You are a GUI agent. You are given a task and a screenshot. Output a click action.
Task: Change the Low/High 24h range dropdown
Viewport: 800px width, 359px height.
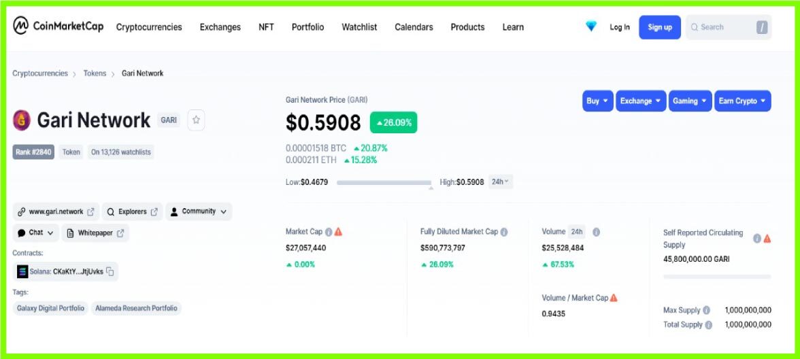pyautogui.click(x=501, y=182)
